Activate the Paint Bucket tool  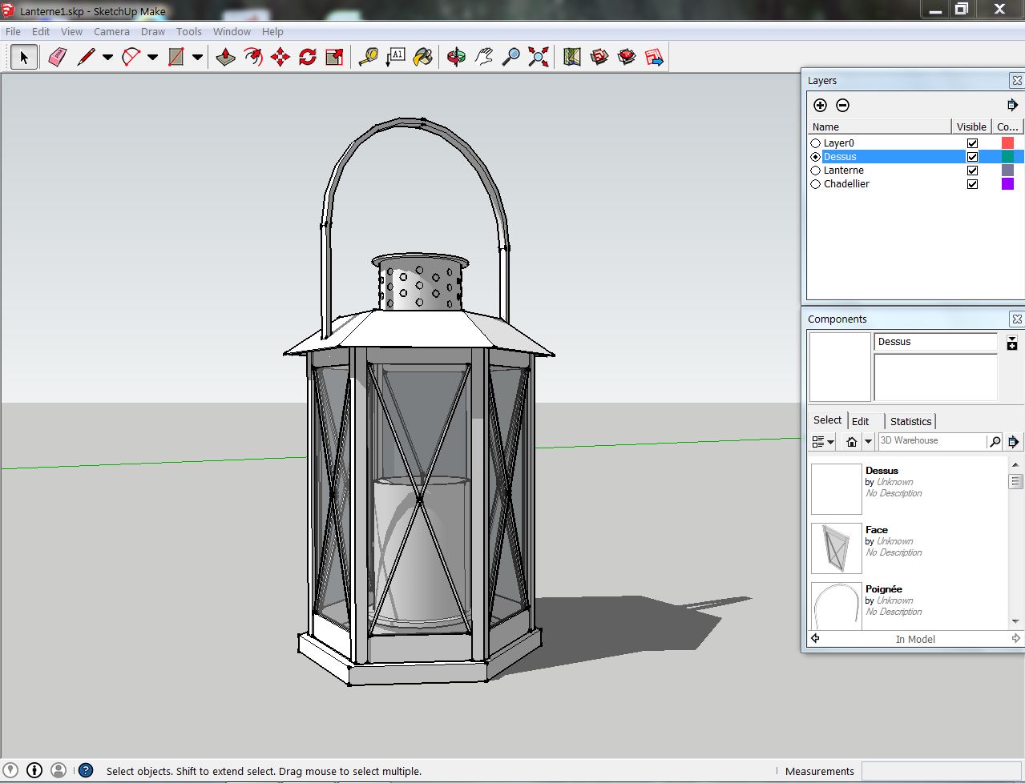(x=423, y=57)
